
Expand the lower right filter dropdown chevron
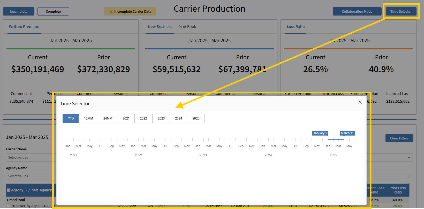point(409,176)
